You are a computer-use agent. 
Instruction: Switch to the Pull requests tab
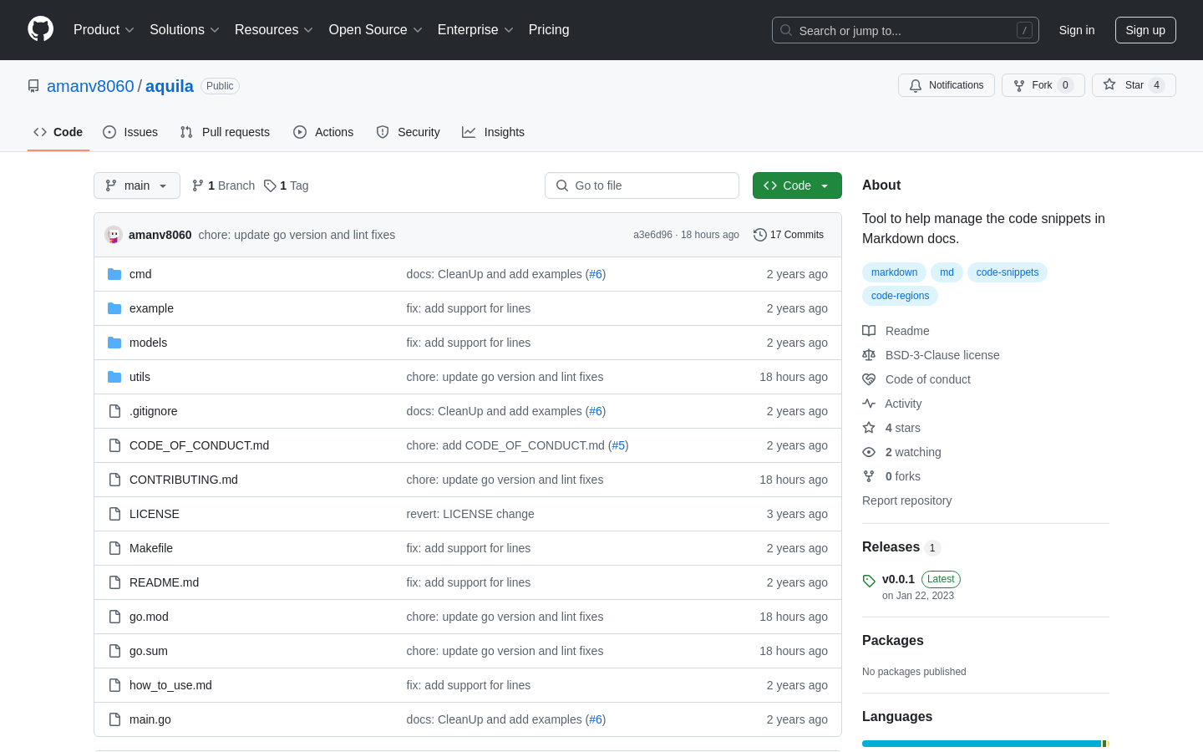point(225,132)
